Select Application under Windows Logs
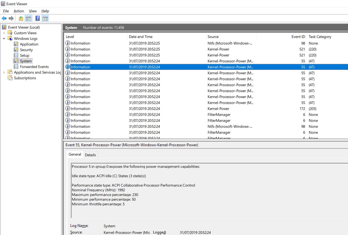Viewport: 348px width, 235px height. click(29, 44)
